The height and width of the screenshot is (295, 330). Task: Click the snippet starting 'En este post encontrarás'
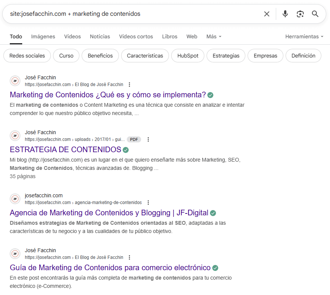click(120, 282)
